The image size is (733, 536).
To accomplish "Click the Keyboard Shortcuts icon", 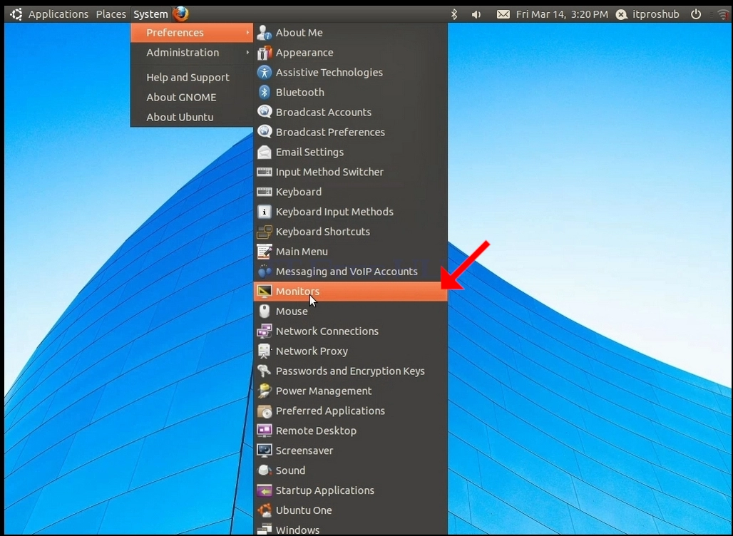I will coord(264,232).
